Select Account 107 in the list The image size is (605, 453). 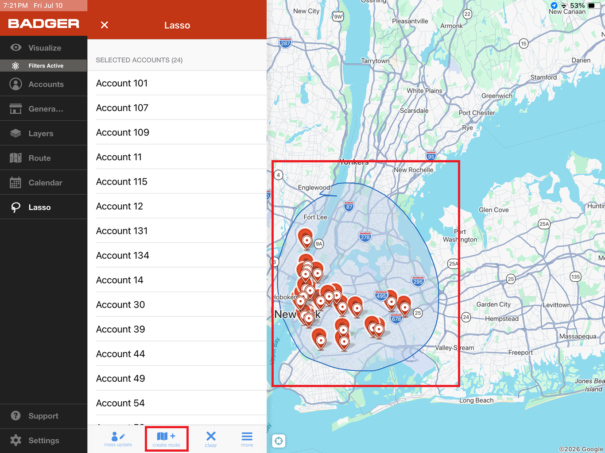click(177, 108)
